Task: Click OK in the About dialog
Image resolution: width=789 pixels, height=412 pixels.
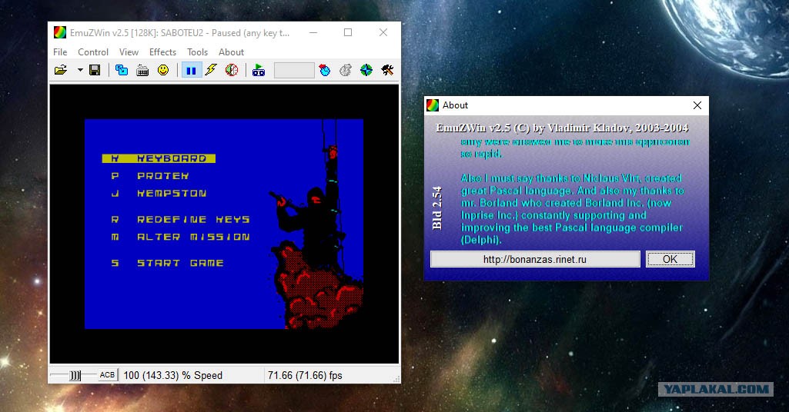Action: click(x=670, y=259)
